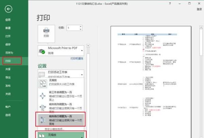Click the large 打印 printer button
Image resolution: width=204 pixels, height=138 pixels.
(x=46, y=32)
